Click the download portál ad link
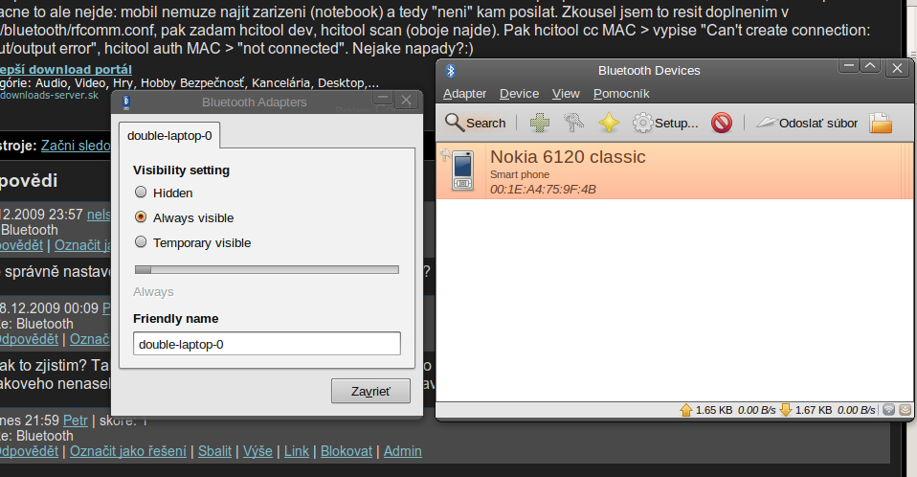Image resolution: width=917 pixels, height=477 pixels. (x=65, y=70)
